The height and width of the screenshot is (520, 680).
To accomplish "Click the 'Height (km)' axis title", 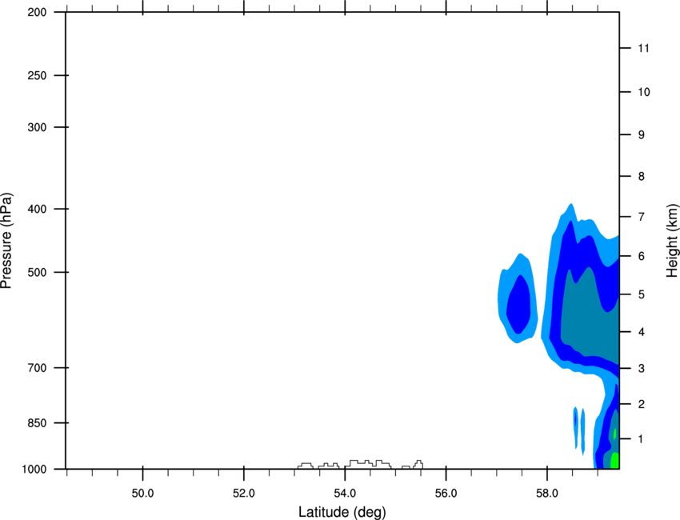I will (672, 240).
